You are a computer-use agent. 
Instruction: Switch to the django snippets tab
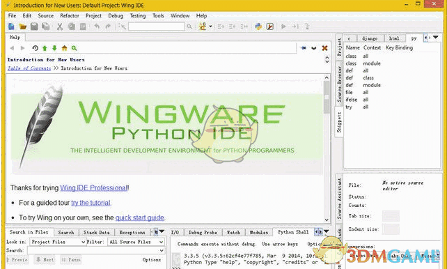pos(370,38)
